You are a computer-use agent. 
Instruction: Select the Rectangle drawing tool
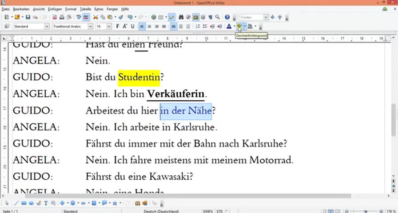(24, 203)
